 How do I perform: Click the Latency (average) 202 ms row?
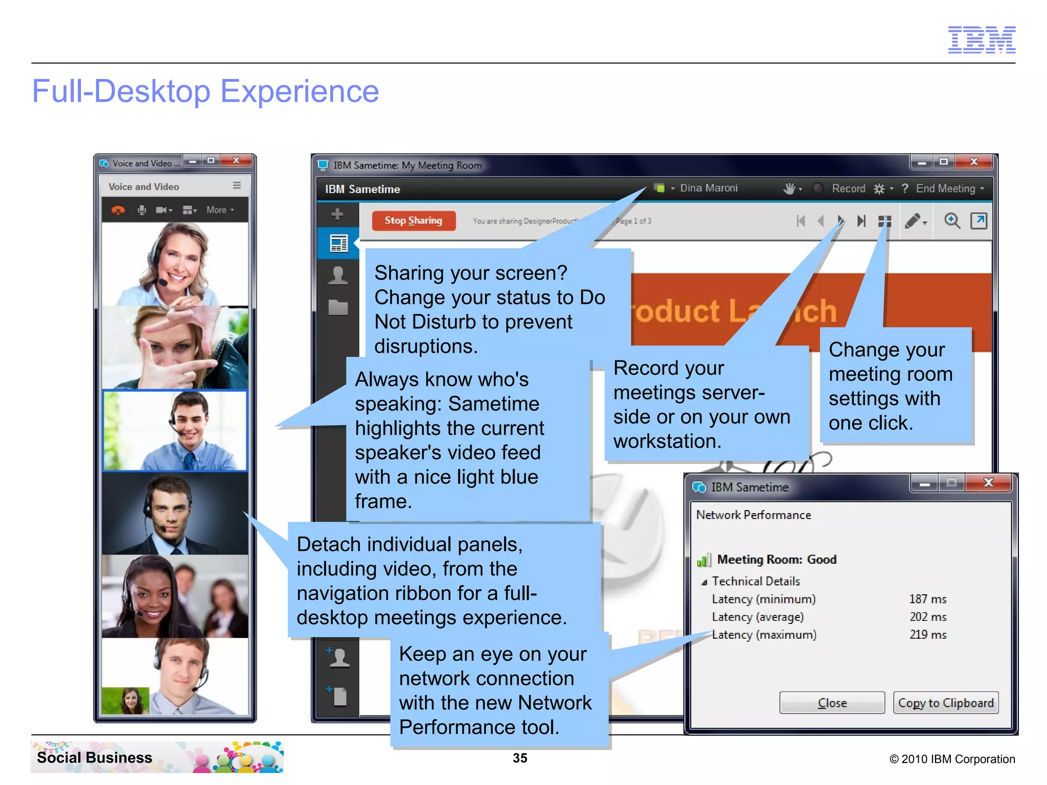point(829,617)
